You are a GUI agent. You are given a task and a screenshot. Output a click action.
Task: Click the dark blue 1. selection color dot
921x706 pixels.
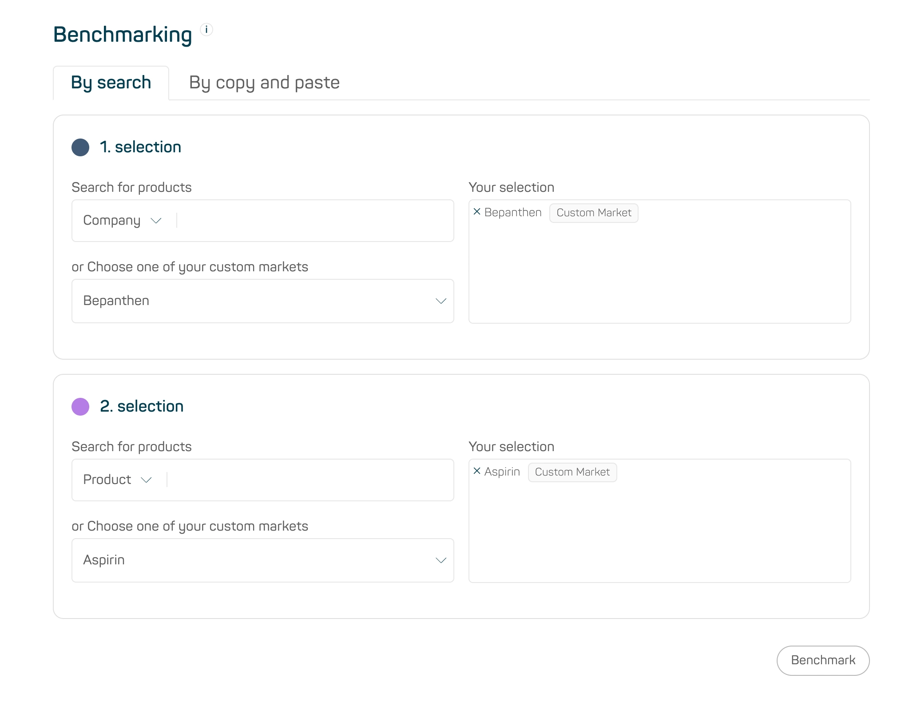[x=80, y=147]
